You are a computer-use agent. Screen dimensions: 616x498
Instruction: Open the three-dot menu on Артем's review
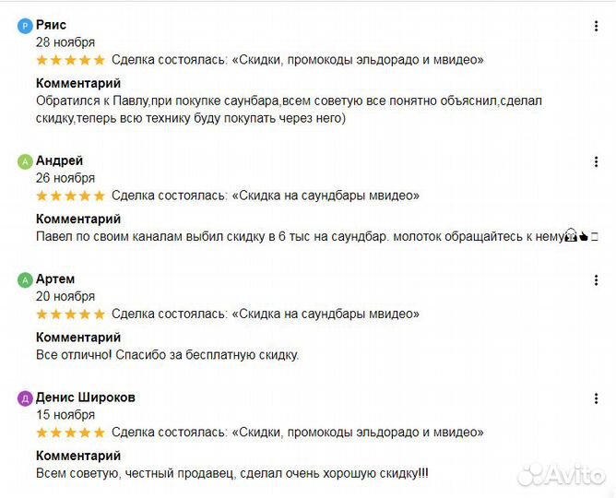(596, 279)
